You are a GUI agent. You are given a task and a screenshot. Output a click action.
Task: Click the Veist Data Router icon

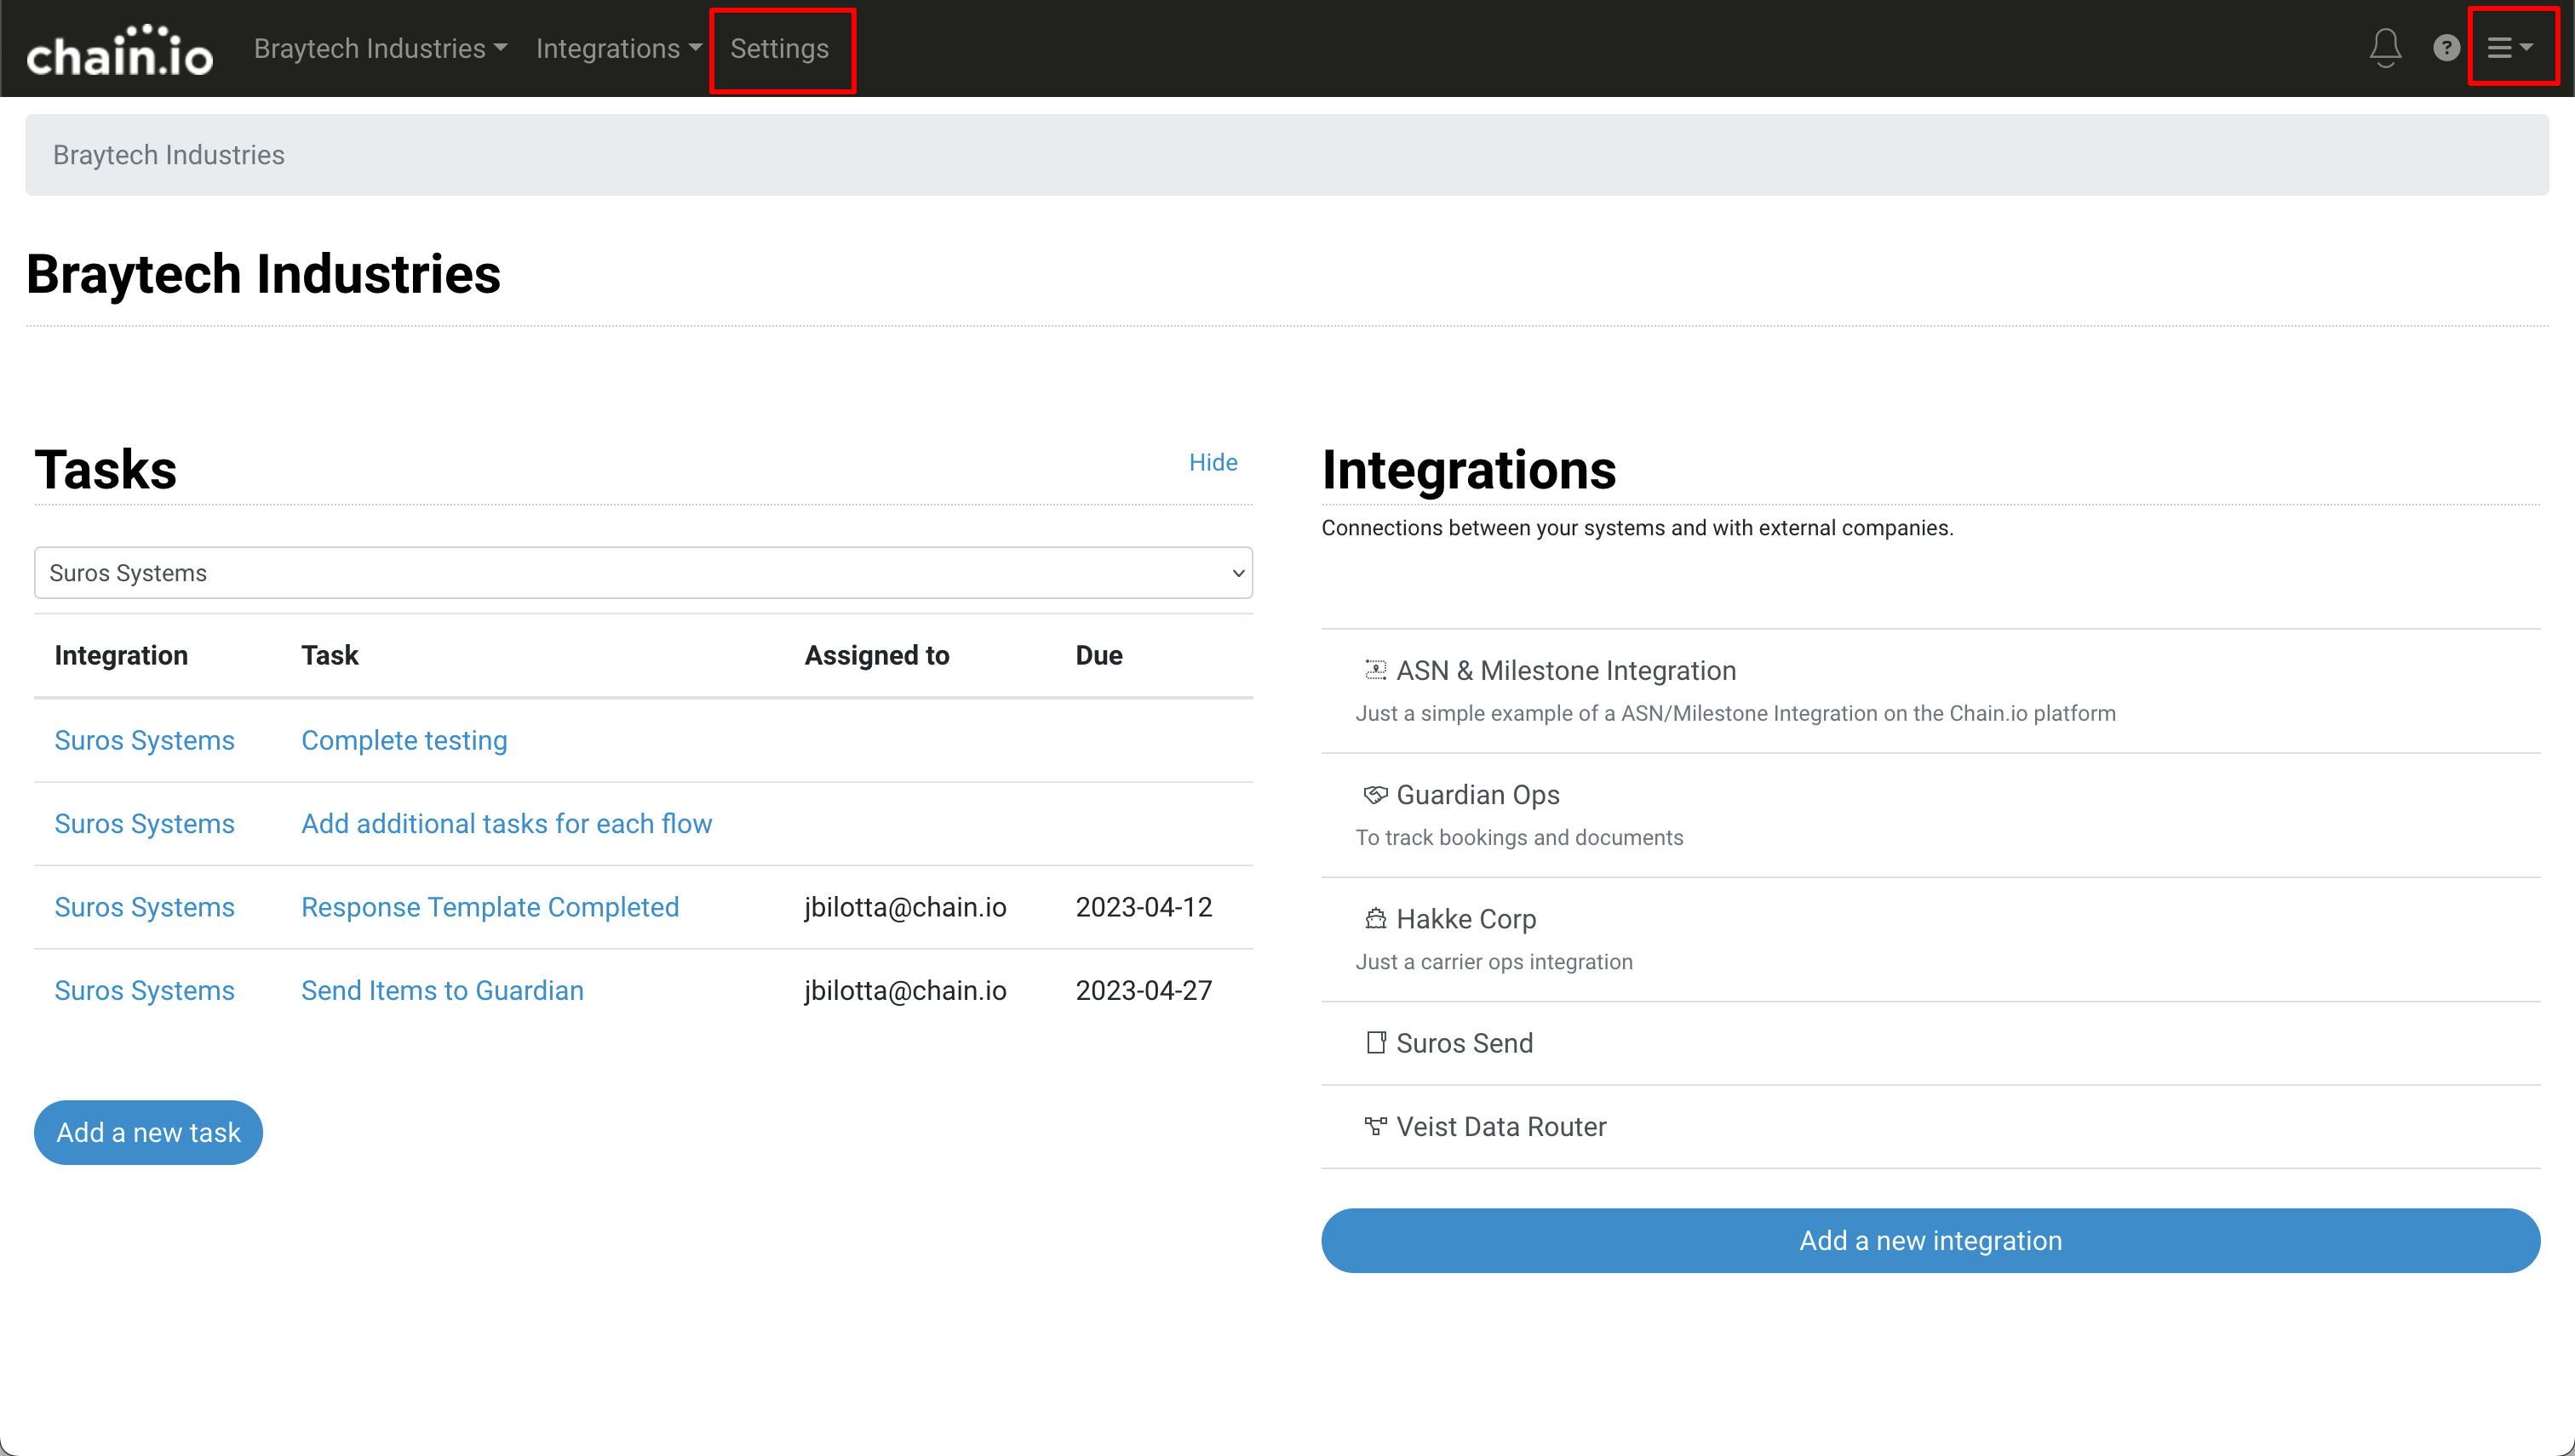[x=1375, y=1126]
